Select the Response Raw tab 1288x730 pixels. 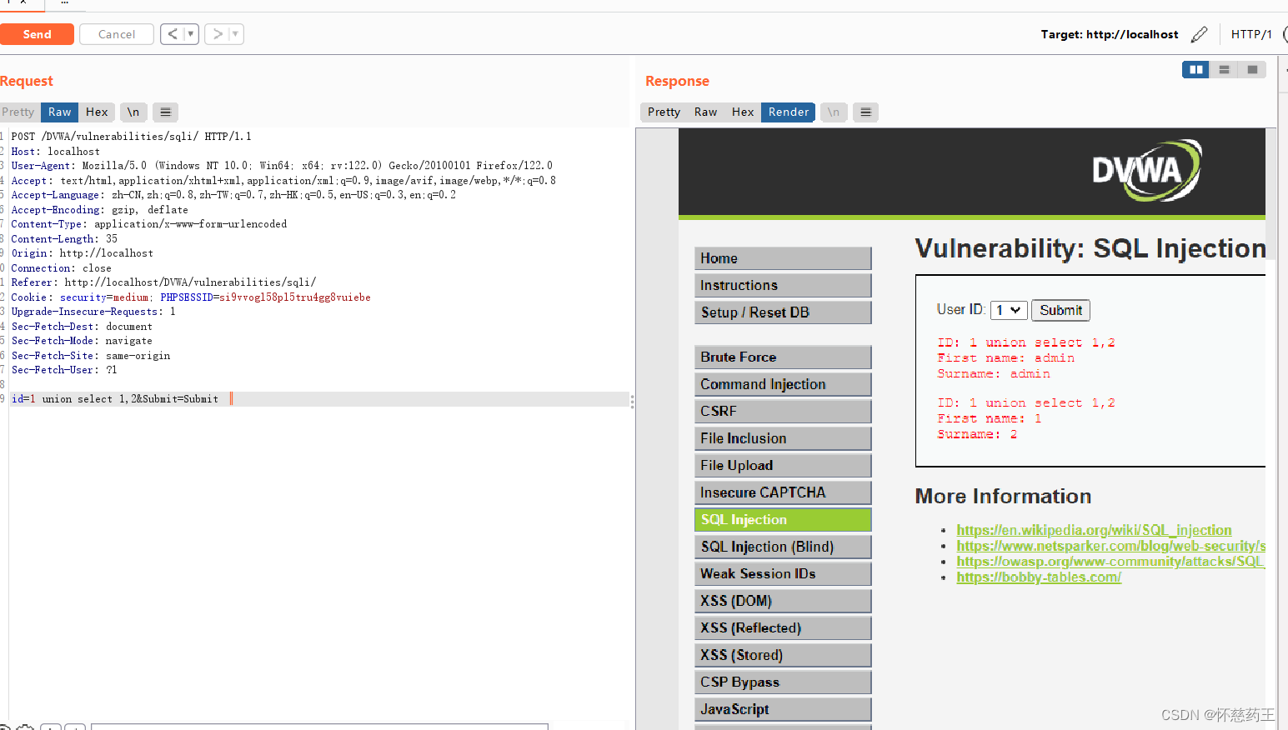pyautogui.click(x=705, y=112)
